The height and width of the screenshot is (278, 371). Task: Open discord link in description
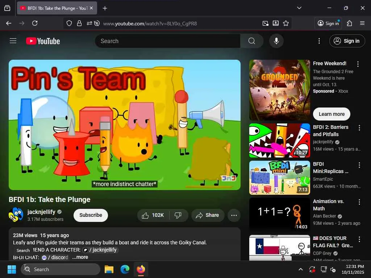pyautogui.click(x=55, y=257)
